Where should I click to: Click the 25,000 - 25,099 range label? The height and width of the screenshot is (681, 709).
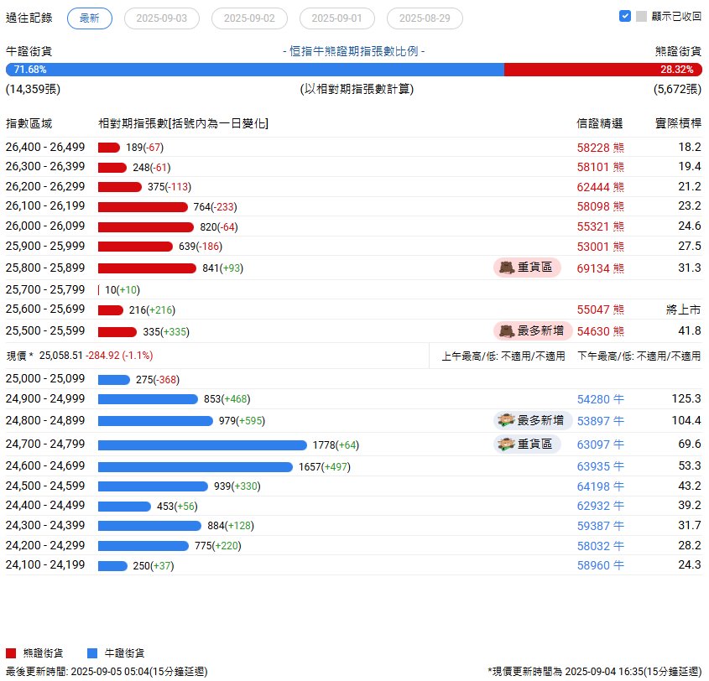pyautogui.click(x=45, y=379)
